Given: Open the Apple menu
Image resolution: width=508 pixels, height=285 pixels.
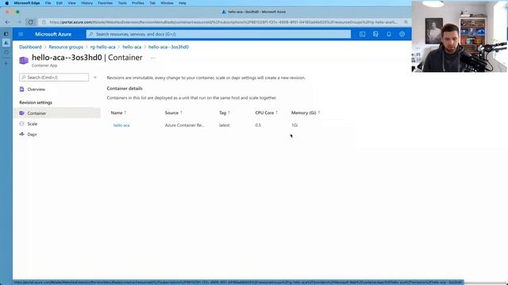Looking at the screenshot, I should [7, 3].
